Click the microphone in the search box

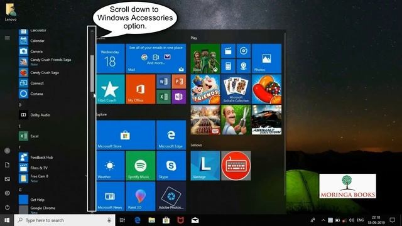coord(109,220)
